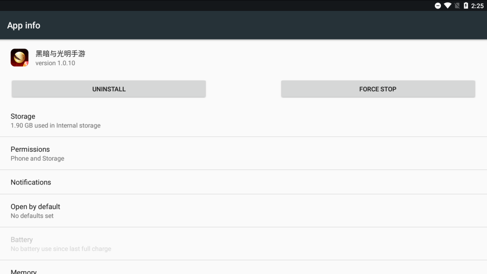The width and height of the screenshot is (487, 274).
Task: Click the 黑暗与光明手游 app icon
Action: tap(19, 58)
